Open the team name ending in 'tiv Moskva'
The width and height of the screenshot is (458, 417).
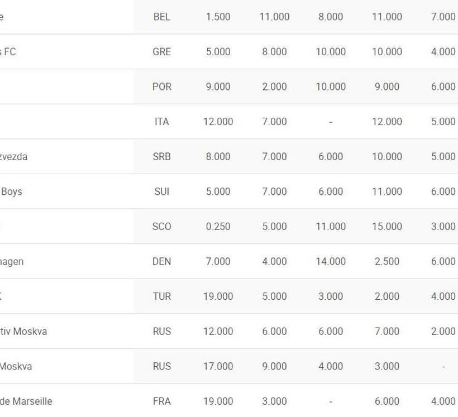click(x=23, y=332)
